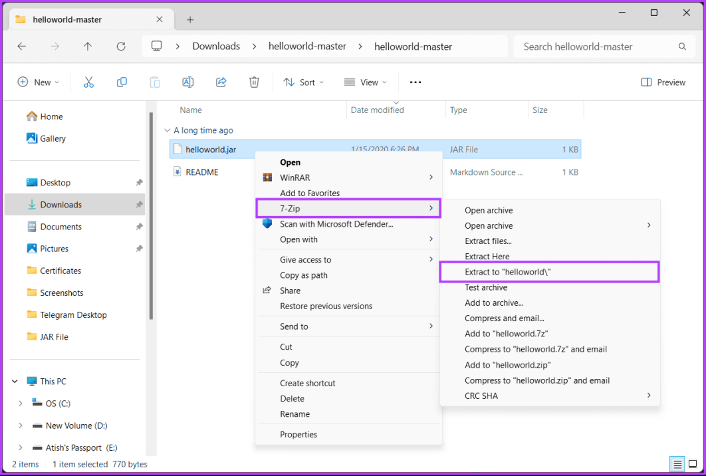Open the View dropdown
The image size is (706, 476).
[364, 82]
